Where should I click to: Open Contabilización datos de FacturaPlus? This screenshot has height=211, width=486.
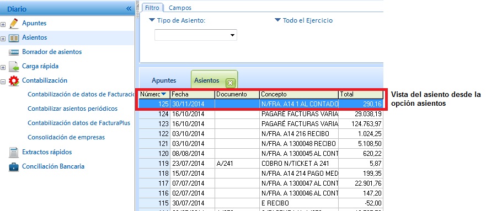point(79,123)
